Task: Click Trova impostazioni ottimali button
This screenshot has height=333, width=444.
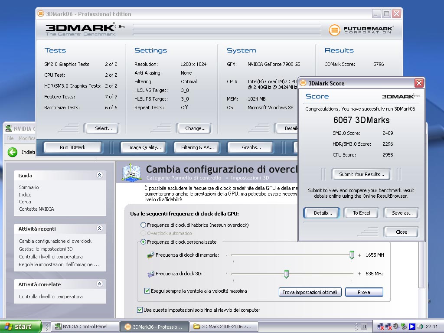Action: tap(310, 292)
